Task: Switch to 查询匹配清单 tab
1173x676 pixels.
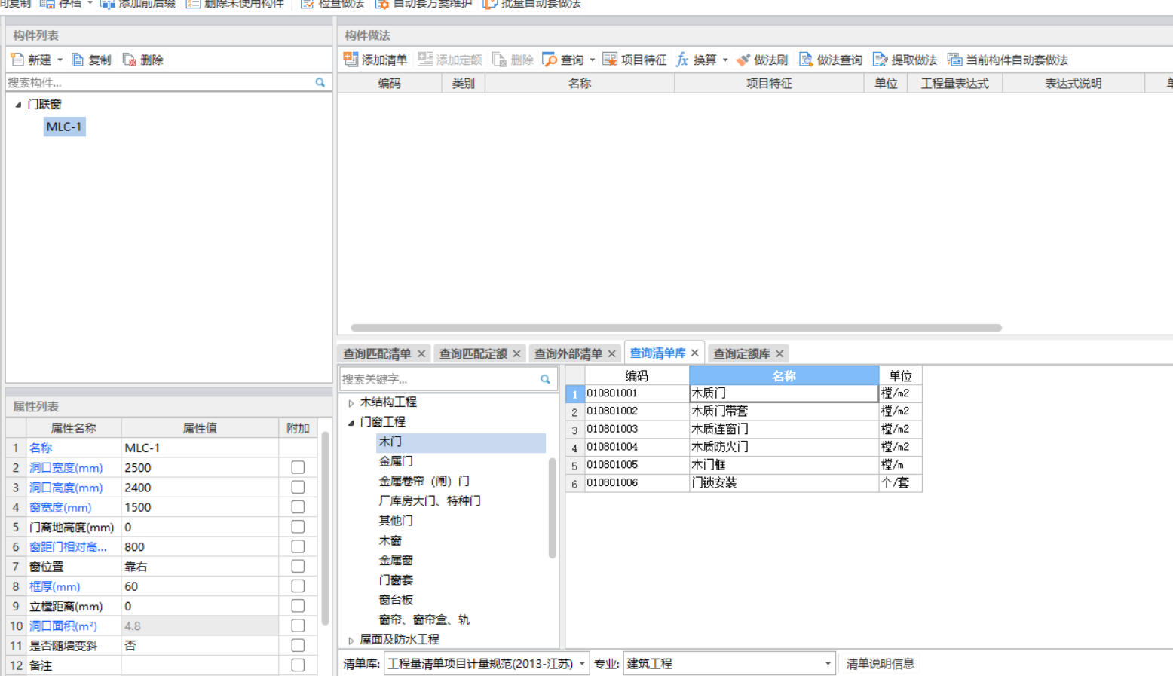Action: coord(377,353)
